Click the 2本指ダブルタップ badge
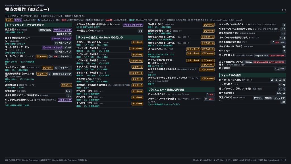This screenshot has width=291, height=164. pyautogui.click(x=62, y=74)
